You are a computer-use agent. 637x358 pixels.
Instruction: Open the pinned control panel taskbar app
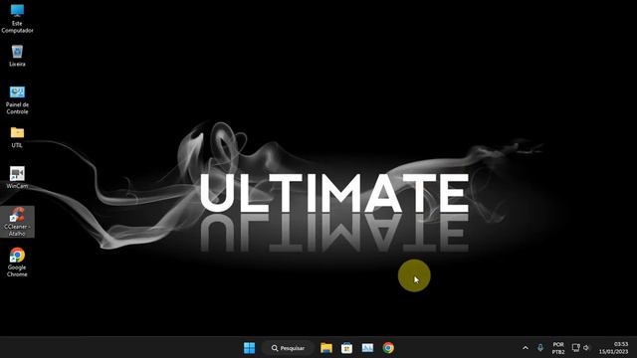(x=367, y=348)
